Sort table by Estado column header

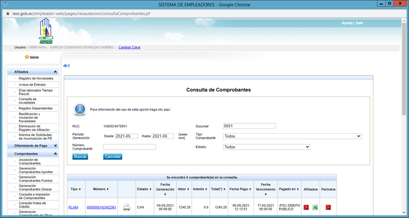pos(144,189)
